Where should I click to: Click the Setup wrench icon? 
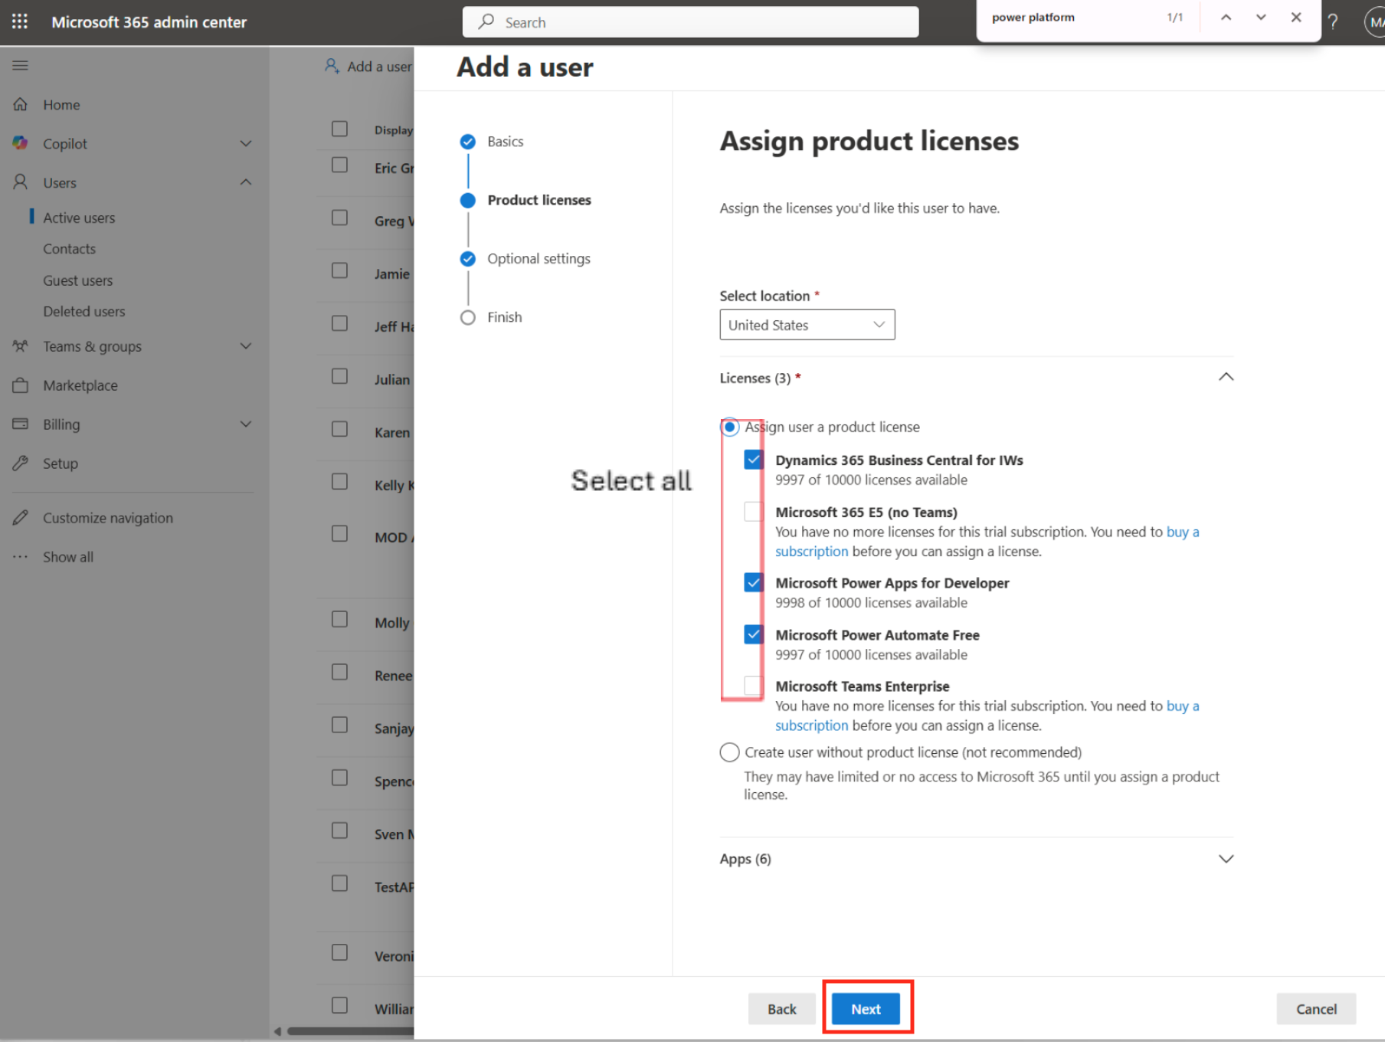(x=21, y=464)
